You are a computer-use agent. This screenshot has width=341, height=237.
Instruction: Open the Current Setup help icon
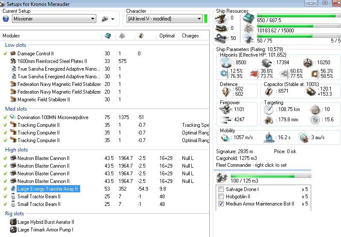coord(6,19)
